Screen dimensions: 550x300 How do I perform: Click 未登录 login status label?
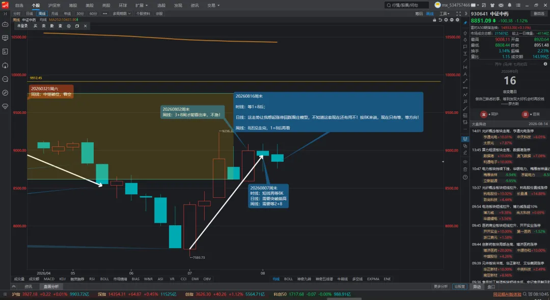22,26
